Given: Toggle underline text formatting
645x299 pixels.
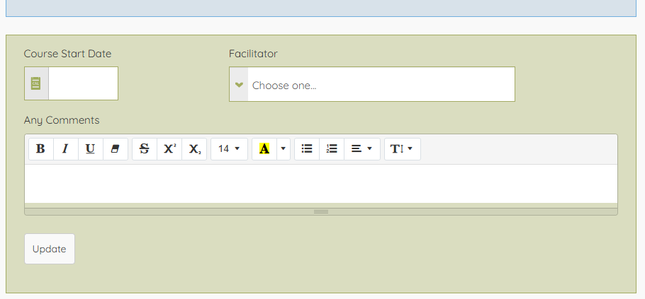Looking at the screenshot, I should [x=90, y=149].
